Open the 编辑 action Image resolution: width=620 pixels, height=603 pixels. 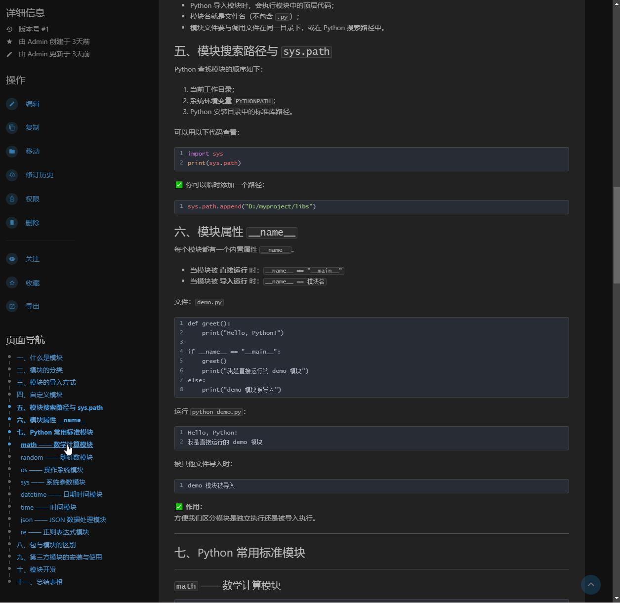[33, 104]
